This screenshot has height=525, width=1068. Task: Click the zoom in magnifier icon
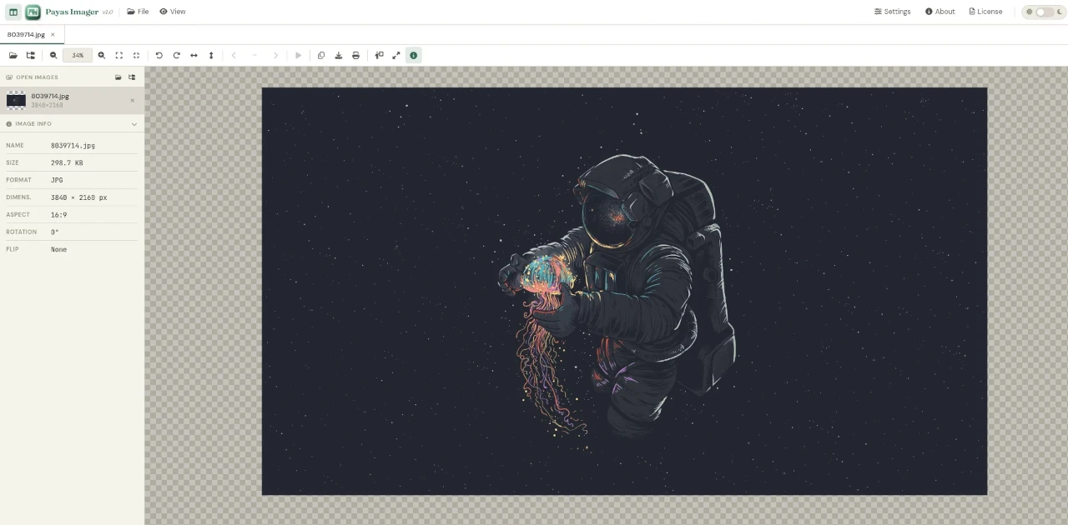coord(102,56)
